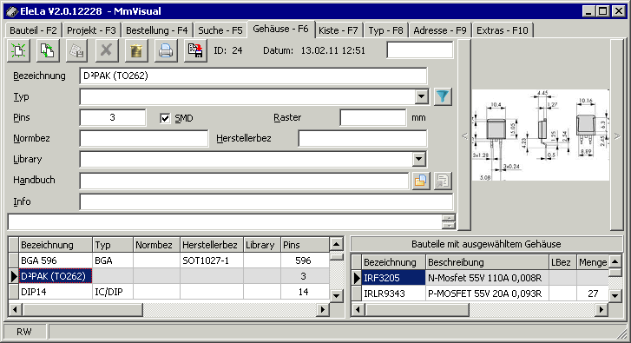Click the SOT1027-1 cell
Viewport: 631px width, 343px height.
pos(212,261)
